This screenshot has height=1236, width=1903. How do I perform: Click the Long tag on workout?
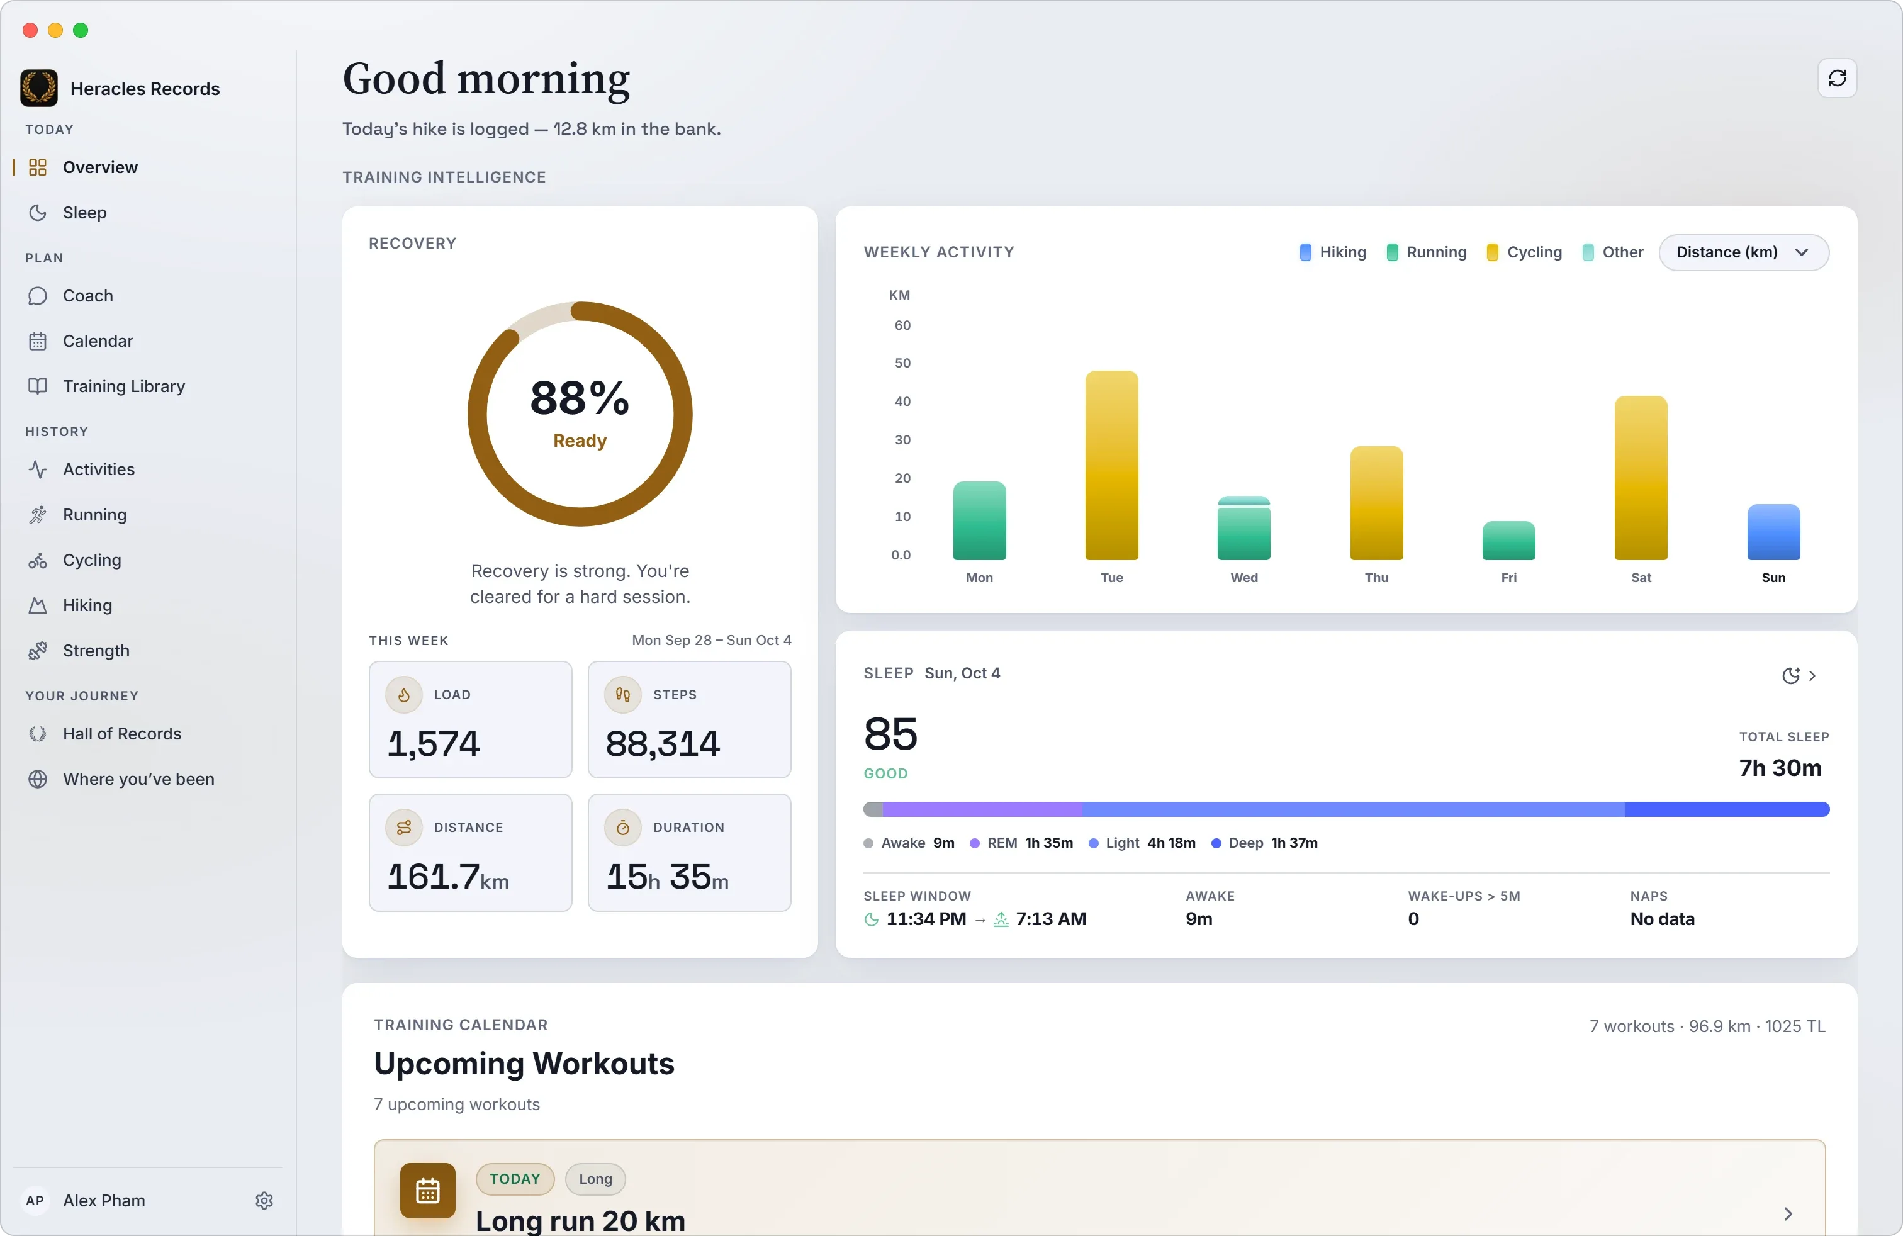[595, 1179]
